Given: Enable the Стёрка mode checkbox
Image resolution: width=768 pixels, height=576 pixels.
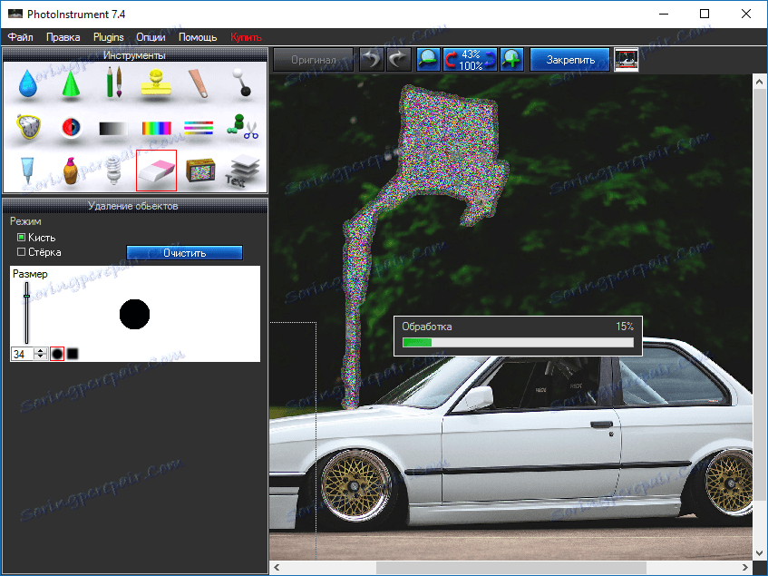Looking at the screenshot, I should pyautogui.click(x=21, y=252).
